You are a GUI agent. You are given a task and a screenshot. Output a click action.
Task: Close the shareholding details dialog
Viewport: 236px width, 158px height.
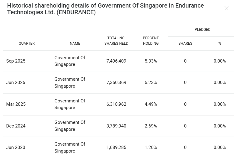point(226,8)
